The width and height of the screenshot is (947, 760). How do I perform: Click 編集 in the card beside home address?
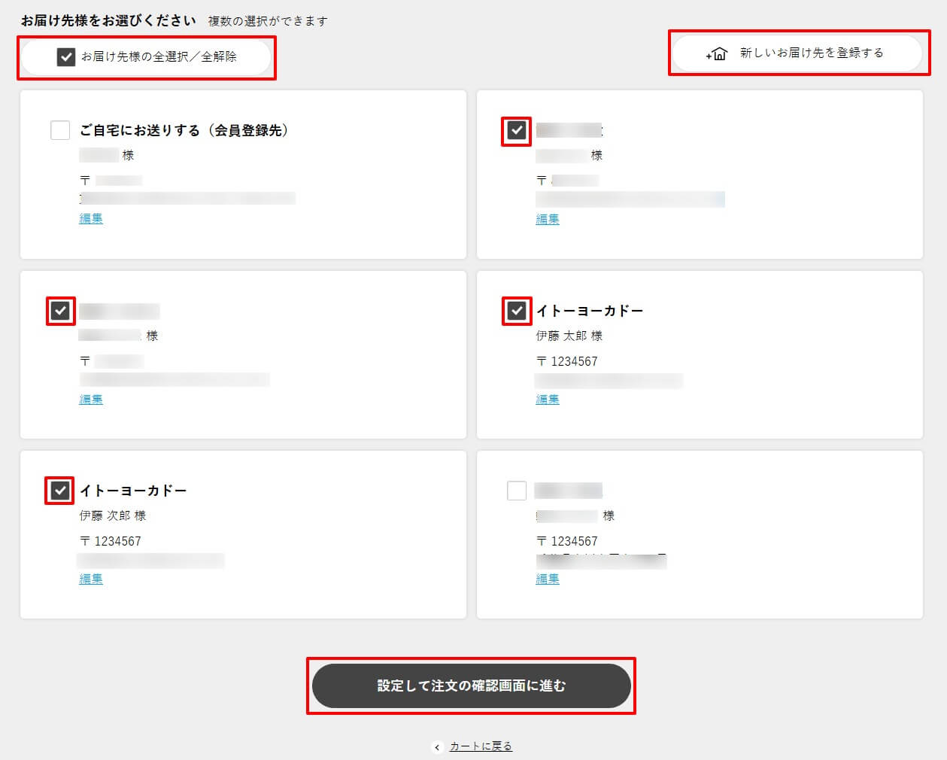548,219
